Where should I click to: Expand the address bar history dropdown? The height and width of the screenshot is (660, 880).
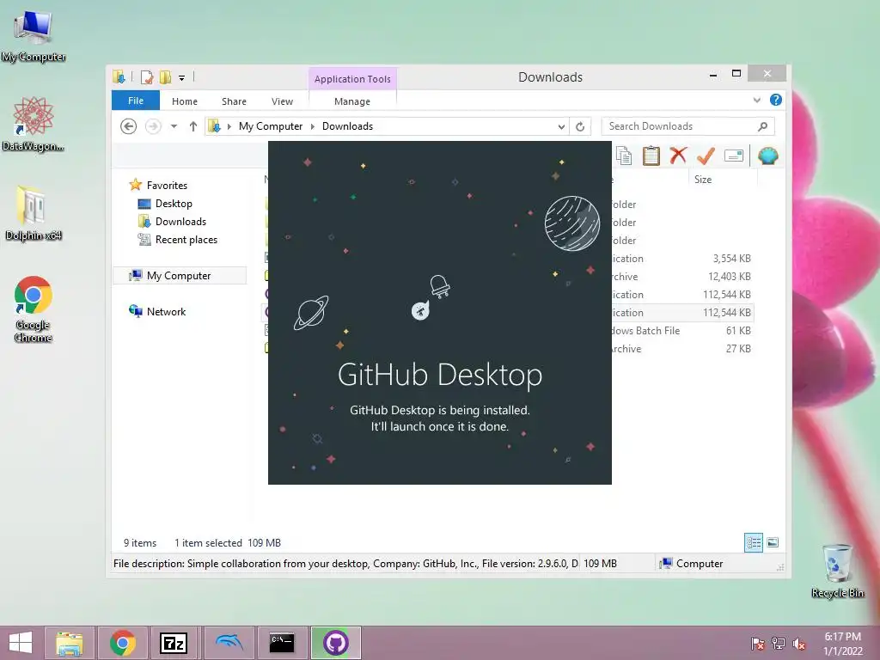click(x=561, y=127)
